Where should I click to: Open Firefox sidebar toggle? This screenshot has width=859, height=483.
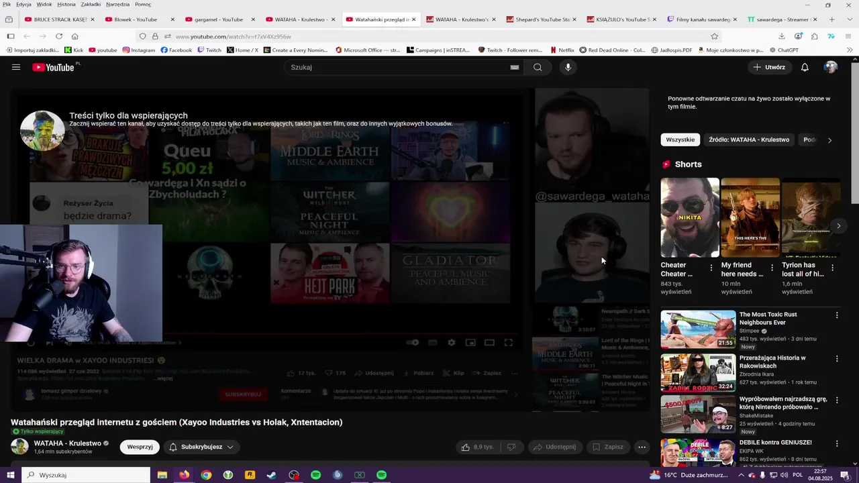[x=10, y=36]
